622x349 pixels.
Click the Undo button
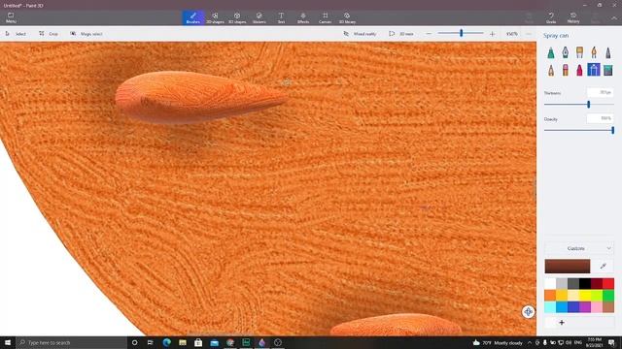[551, 17]
